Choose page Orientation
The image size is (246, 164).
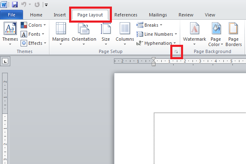(84, 34)
